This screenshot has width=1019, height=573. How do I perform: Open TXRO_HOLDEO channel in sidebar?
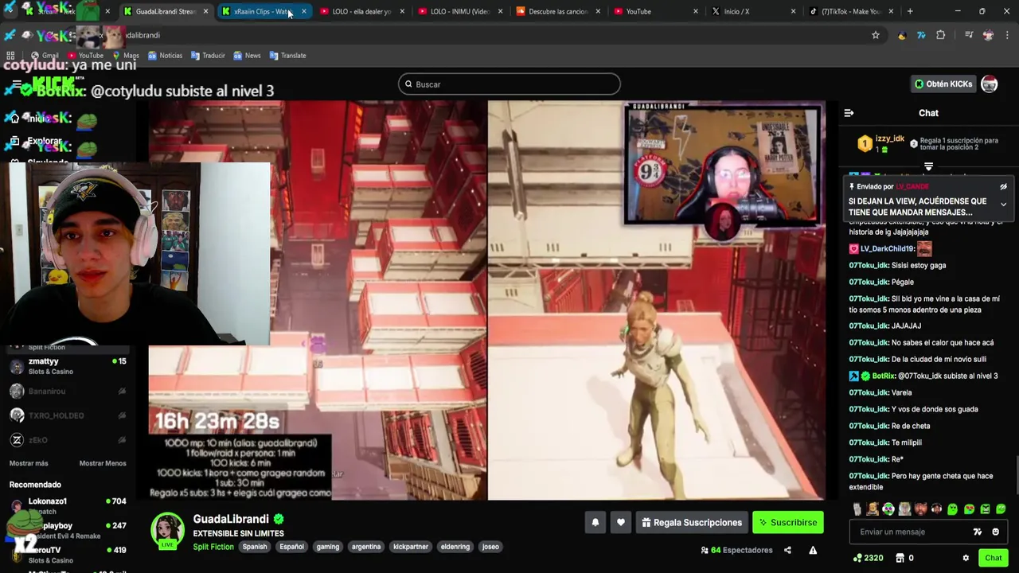68,415
